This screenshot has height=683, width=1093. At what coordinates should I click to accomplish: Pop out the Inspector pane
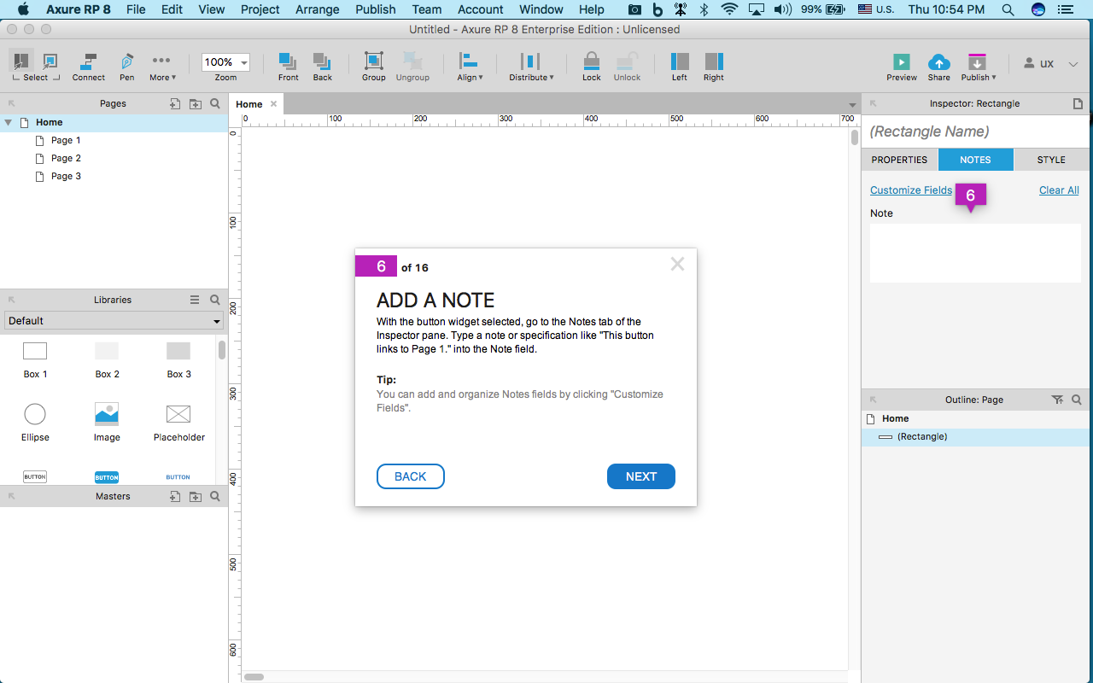(874, 103)
